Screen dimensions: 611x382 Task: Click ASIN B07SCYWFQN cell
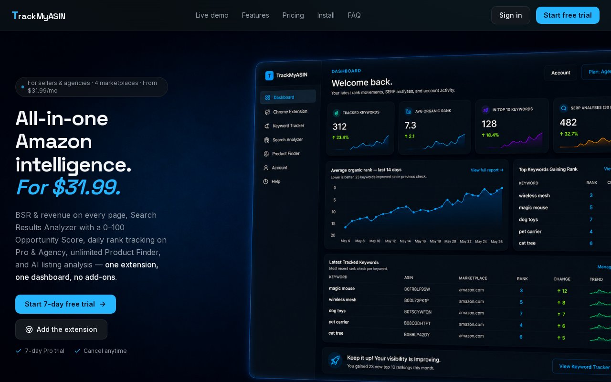pos(418,312)
